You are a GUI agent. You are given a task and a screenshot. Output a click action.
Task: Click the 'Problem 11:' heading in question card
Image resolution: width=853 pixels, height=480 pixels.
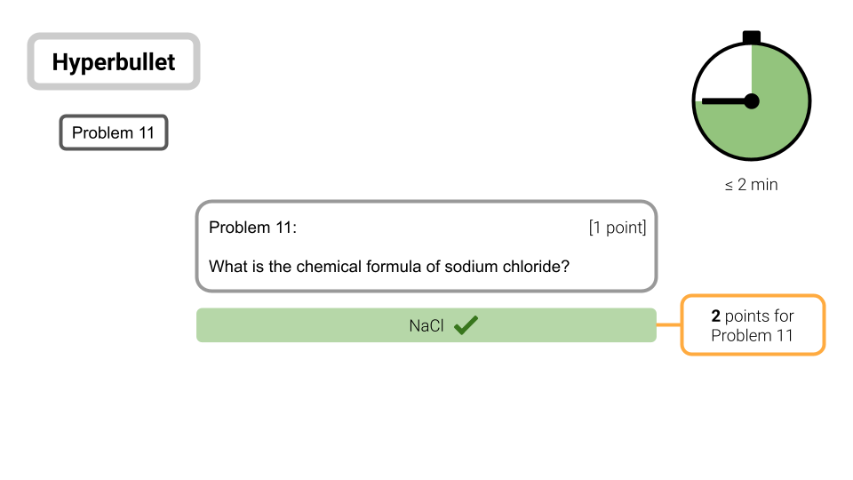point(253,228)
